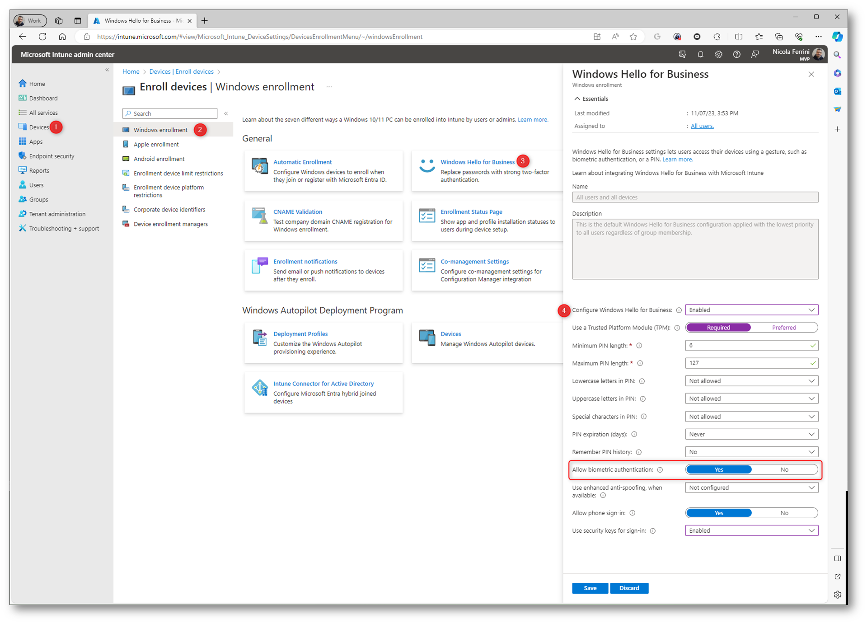
Task: Open the help question mark icon
Action: 736,54
